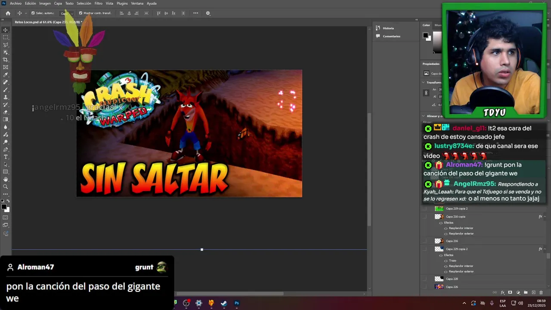
Task: Open the Propiedades panel tab
Action: click(430, 64)
